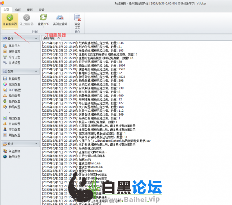Open 地图信息 in the sidebar

[11, 157]
